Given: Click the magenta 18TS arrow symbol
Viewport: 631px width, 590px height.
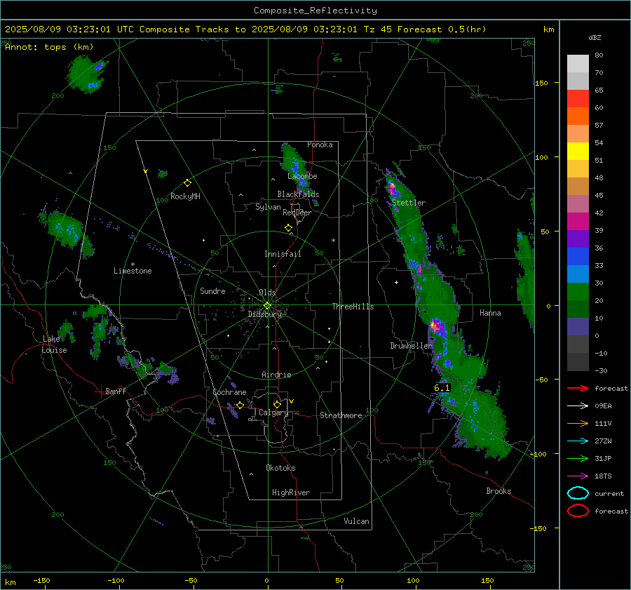Looking at the screenshot, I should coord(578,476).
